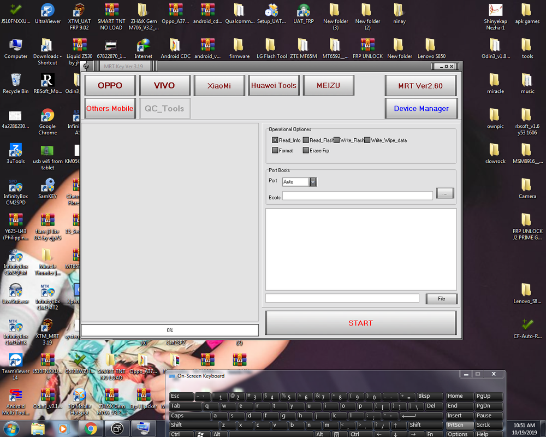This screenshot has height=437, width=546.
Task: Click the START button
Action: [x=361, y=323]
